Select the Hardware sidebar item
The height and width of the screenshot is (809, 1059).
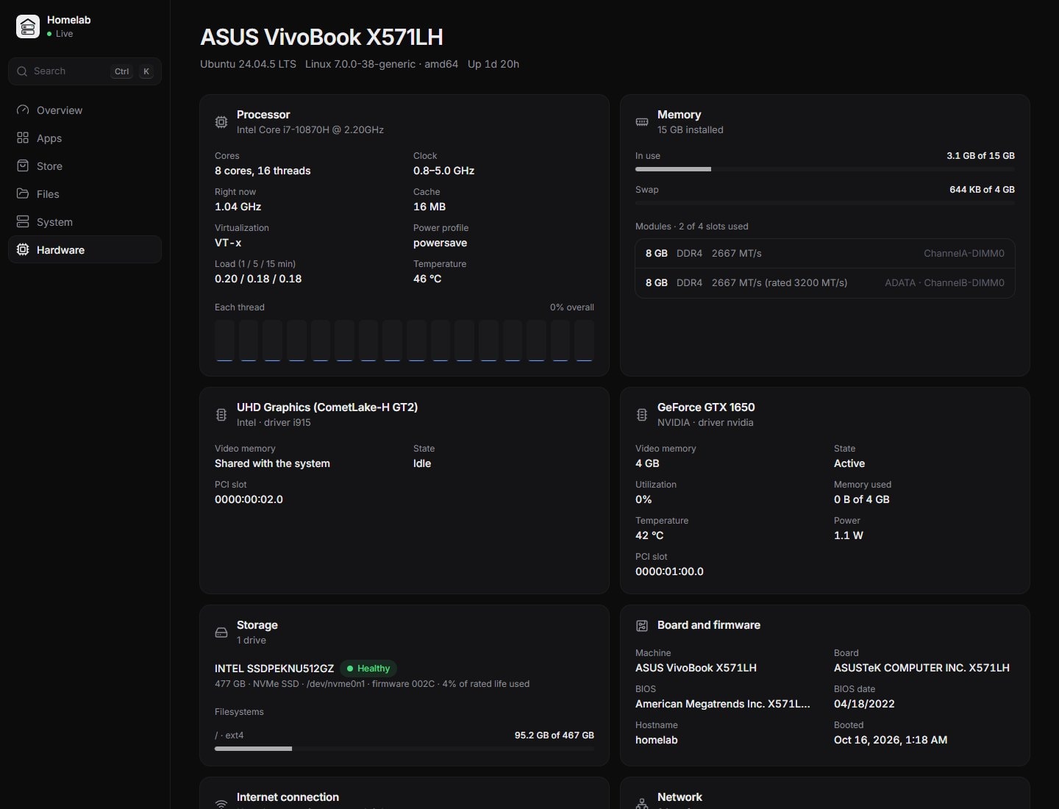coord(85,250)
